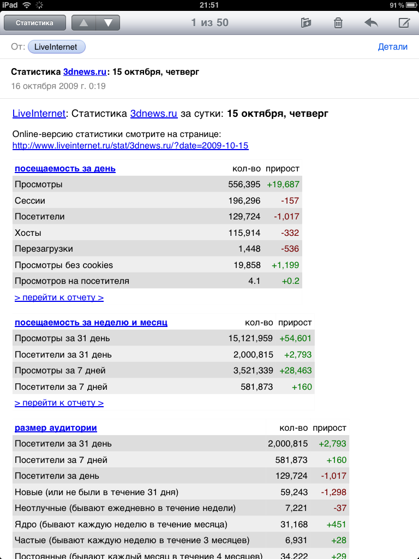Follow first перейти к отчету link

59,298
